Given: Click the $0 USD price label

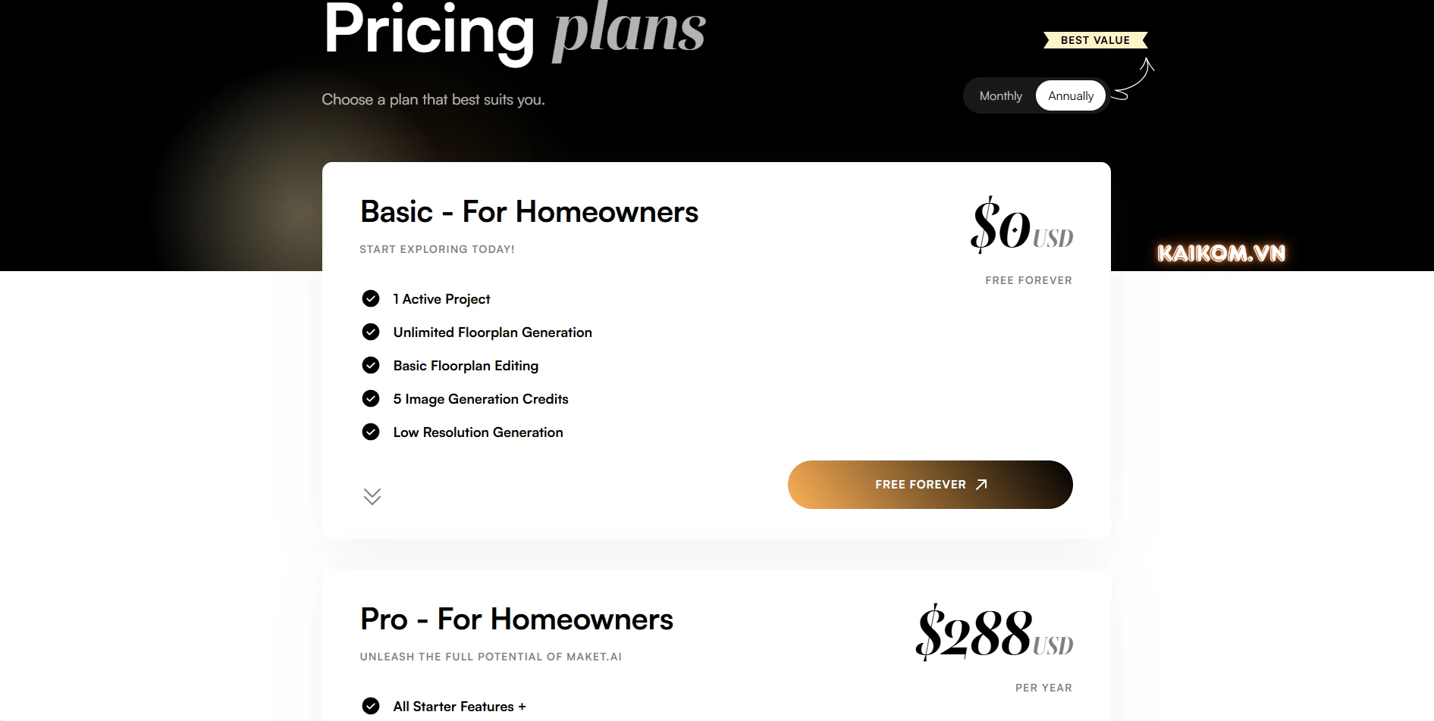Looking at the screenshot, I should pos(1021,226).
